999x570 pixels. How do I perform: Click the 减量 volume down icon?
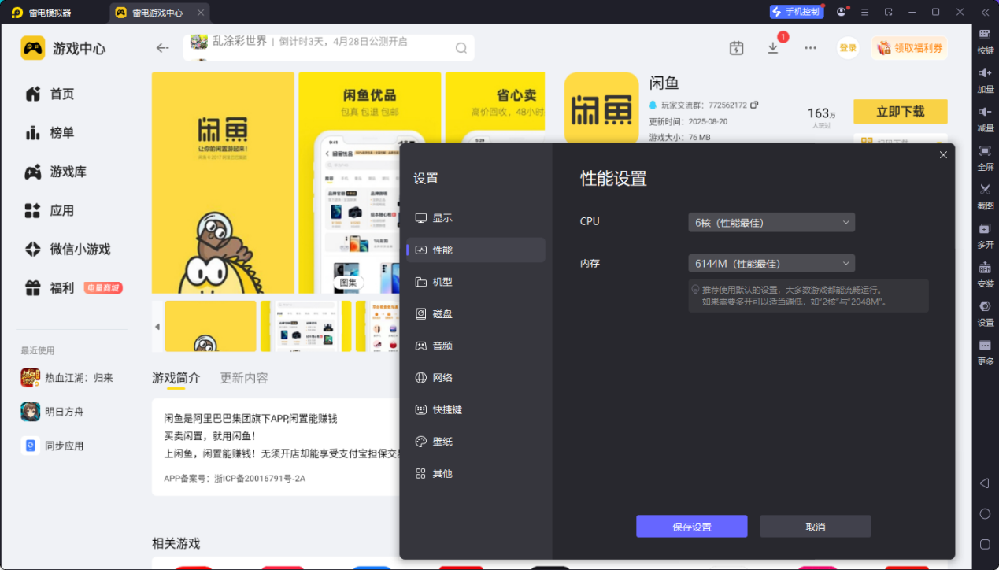[x=985, y=112]
